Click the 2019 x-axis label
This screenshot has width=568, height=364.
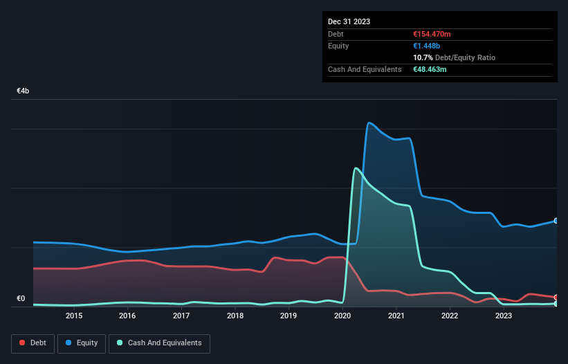tap(288, 316)
